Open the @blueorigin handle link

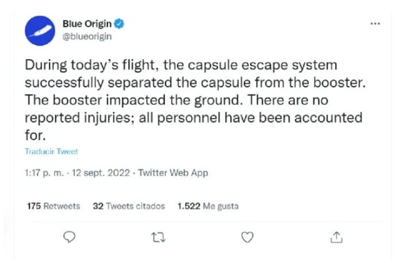[86, 36]
